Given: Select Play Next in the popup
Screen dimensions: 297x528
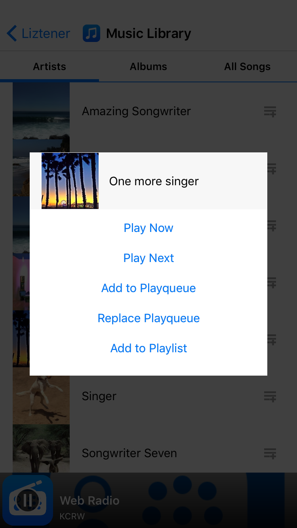Looking at the screenshot, I should (x=148, y=258).
